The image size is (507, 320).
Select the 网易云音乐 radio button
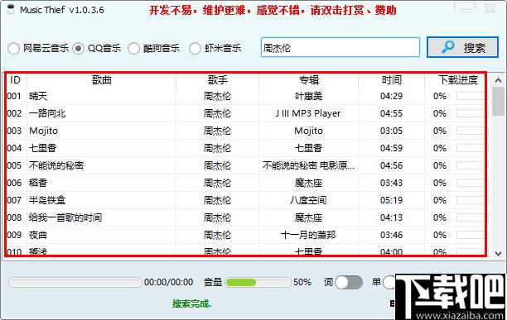click(13, 49)
